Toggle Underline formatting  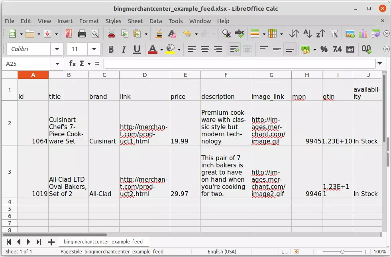tap(137, 49)
